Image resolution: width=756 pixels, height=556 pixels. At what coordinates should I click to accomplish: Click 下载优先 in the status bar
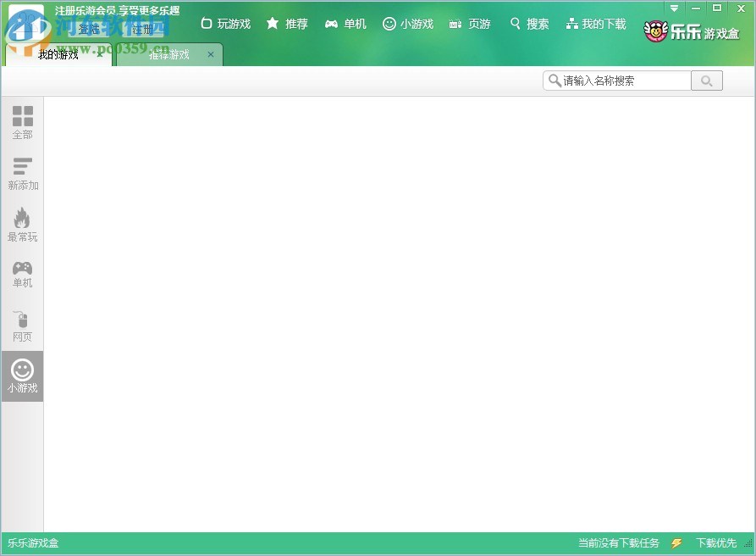[x=716, y=543]
